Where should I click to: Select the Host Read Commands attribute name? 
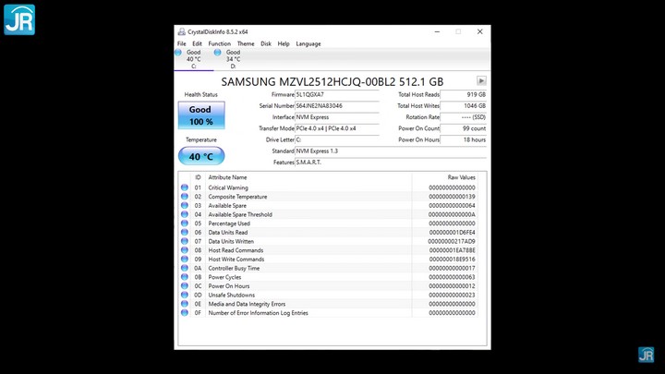(x=236, y=250)
